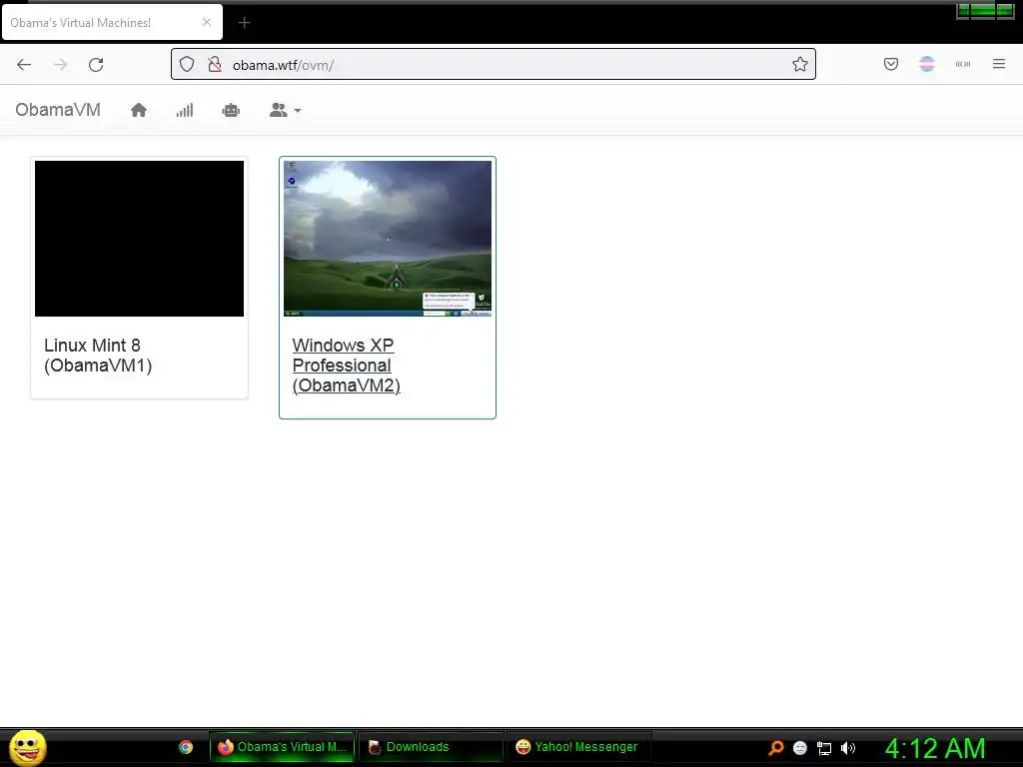Switch to Obama's Virtual M... taskbar button
Viewport: 1023px width, 767px height.
(283, 747)
